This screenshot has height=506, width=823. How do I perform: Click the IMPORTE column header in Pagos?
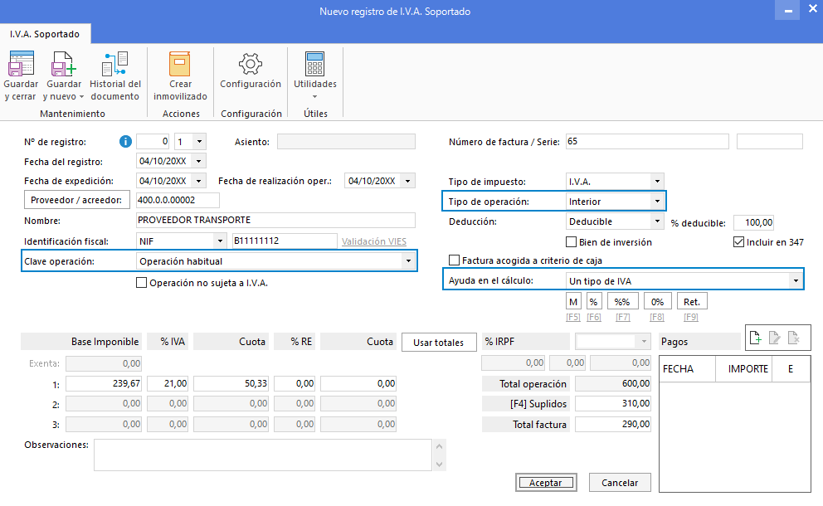coord(743,369)
